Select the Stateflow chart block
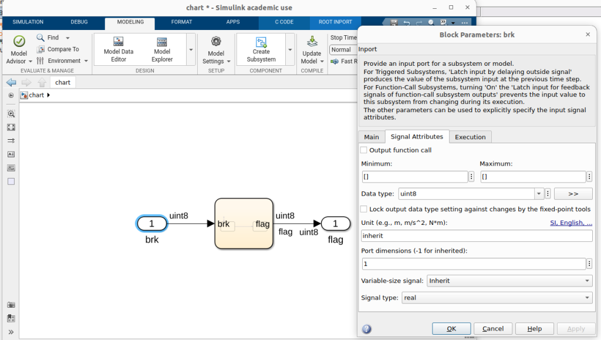This screenshot has height=340, width=601. click(x=244, y=224)
